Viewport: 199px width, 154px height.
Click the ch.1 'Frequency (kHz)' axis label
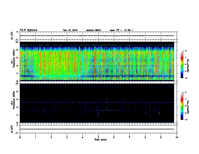tap(14, 58)
